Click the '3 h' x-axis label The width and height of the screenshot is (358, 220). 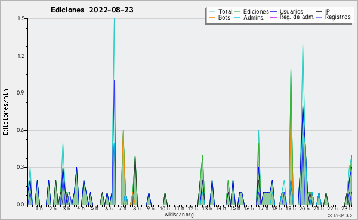tap(67, 209)
